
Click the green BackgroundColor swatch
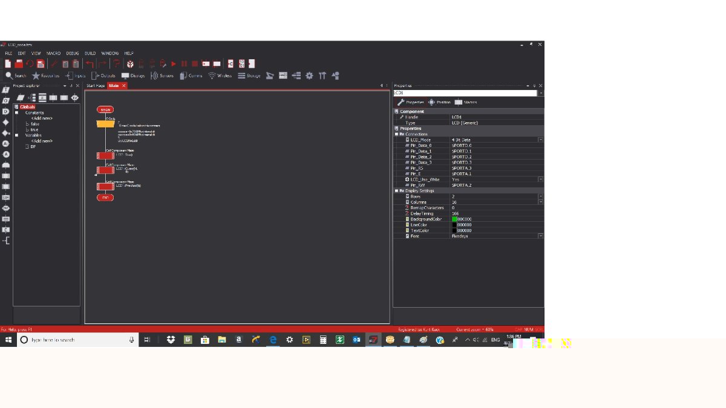tap(454, 219)
